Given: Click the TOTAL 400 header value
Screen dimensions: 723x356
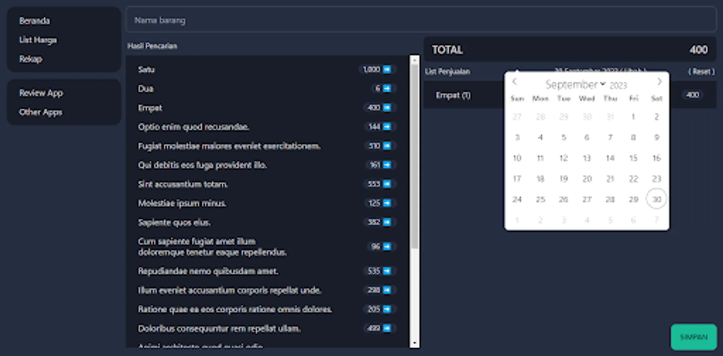Looking at the screenshot, I should click(698, 50).
